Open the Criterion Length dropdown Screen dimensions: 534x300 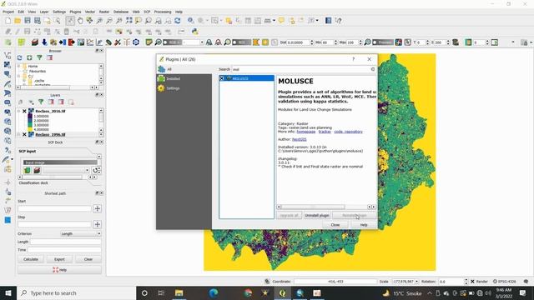tap(81, 234)
